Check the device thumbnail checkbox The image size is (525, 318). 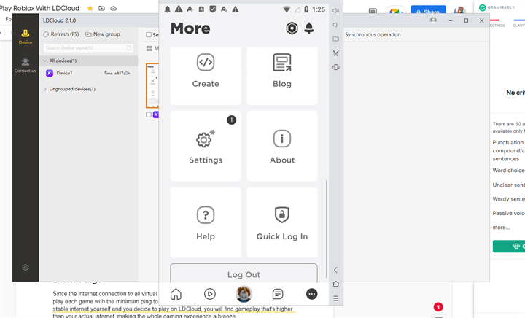coord(149,115)
